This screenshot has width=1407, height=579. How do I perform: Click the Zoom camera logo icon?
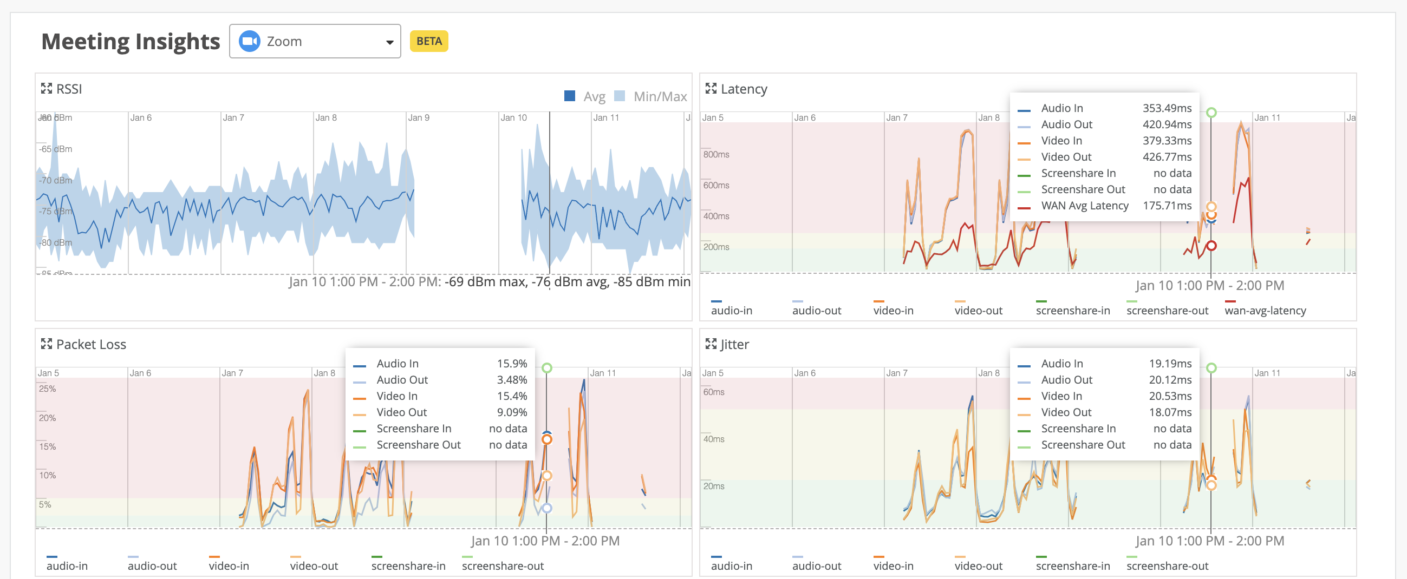(x=250, y=42)
